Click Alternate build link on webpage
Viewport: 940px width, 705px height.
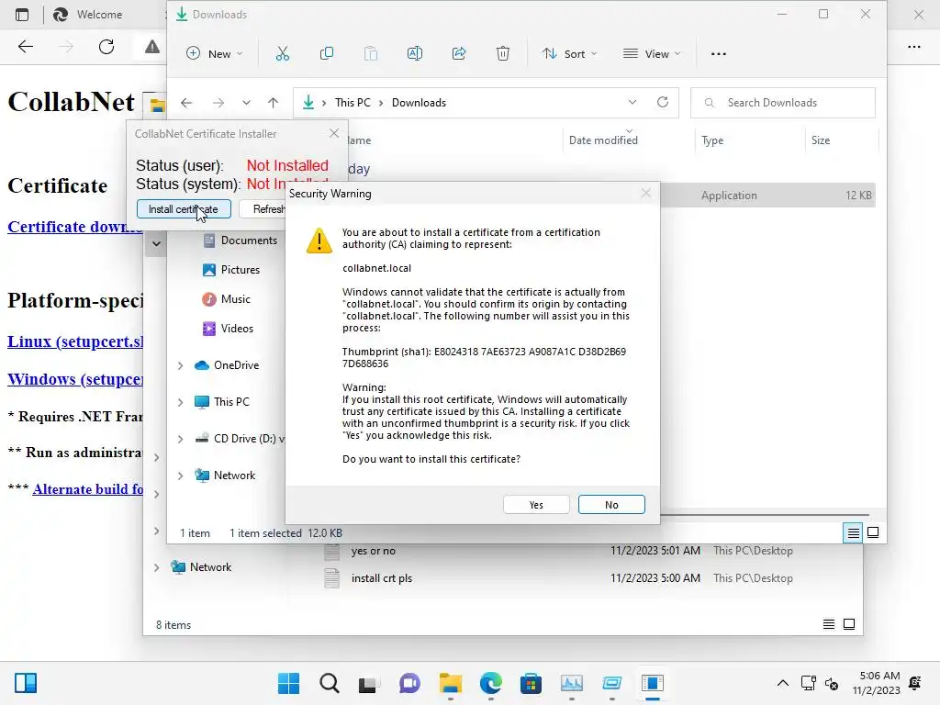click(x=87, y=489)
